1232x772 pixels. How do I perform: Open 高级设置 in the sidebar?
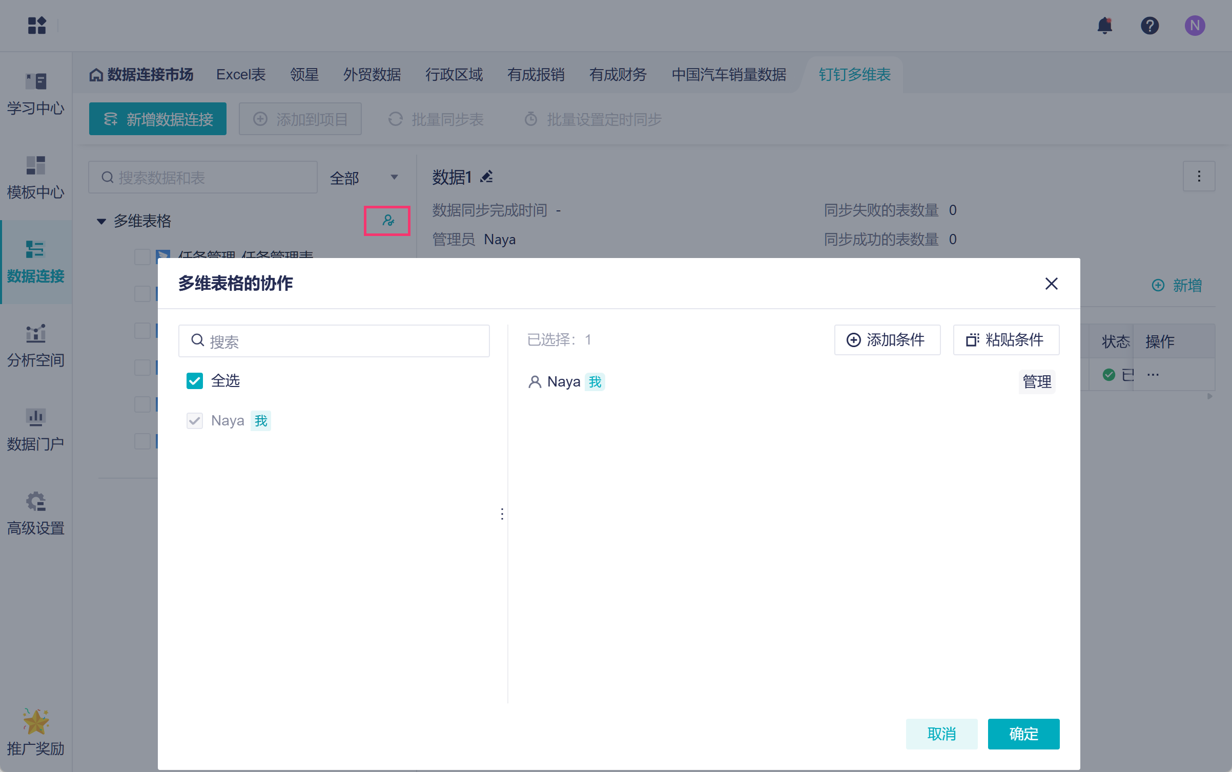(36, 513)
